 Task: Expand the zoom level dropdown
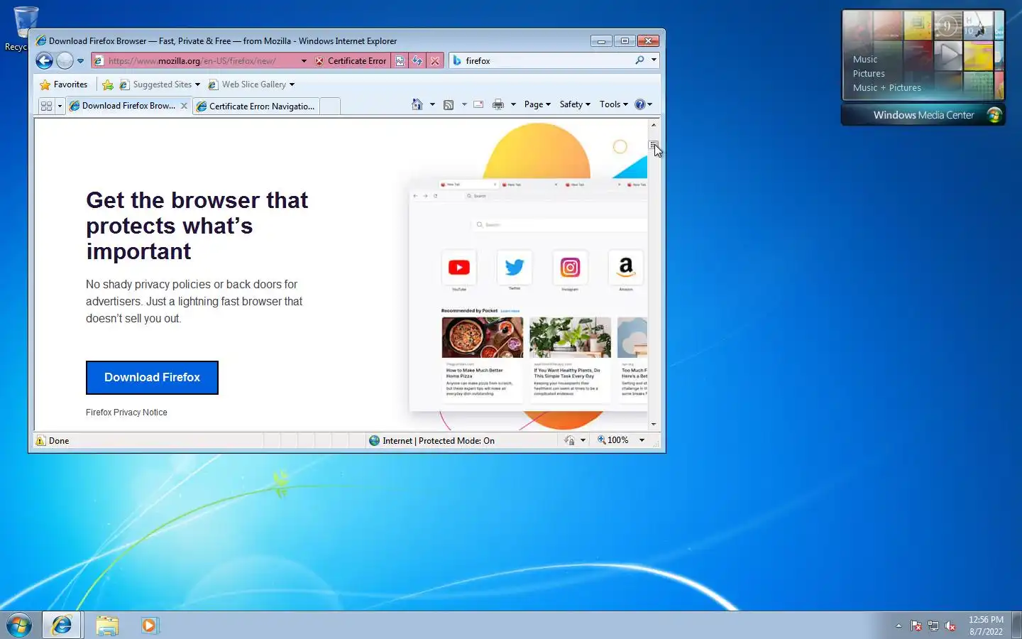[x=642, y=440]
